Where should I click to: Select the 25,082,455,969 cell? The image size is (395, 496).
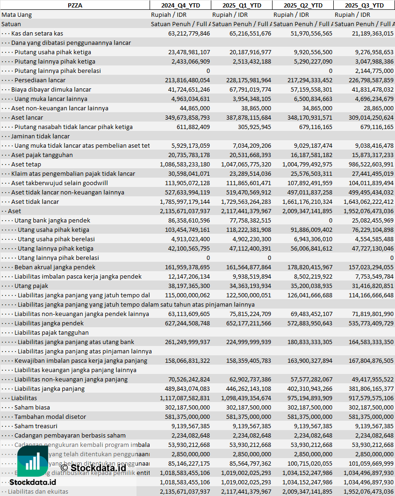(x=373, y=221)
